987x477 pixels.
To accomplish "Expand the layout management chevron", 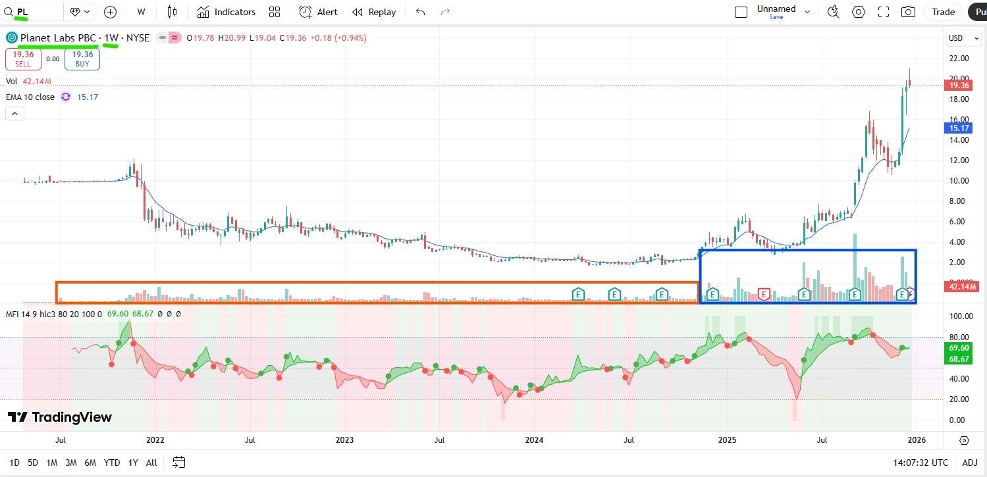I will click(x=807, y=12).
